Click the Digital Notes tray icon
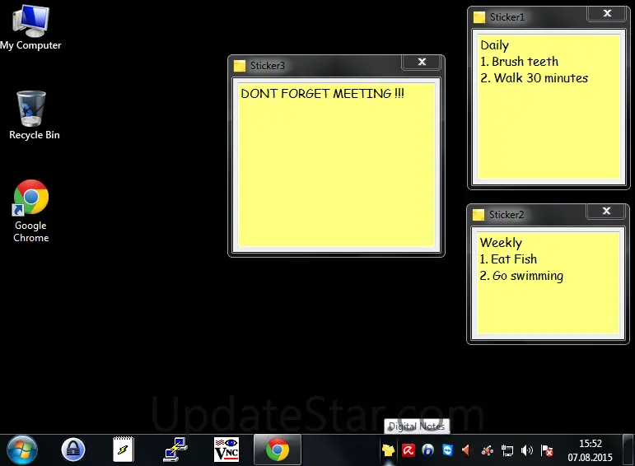 click(388, 450)
